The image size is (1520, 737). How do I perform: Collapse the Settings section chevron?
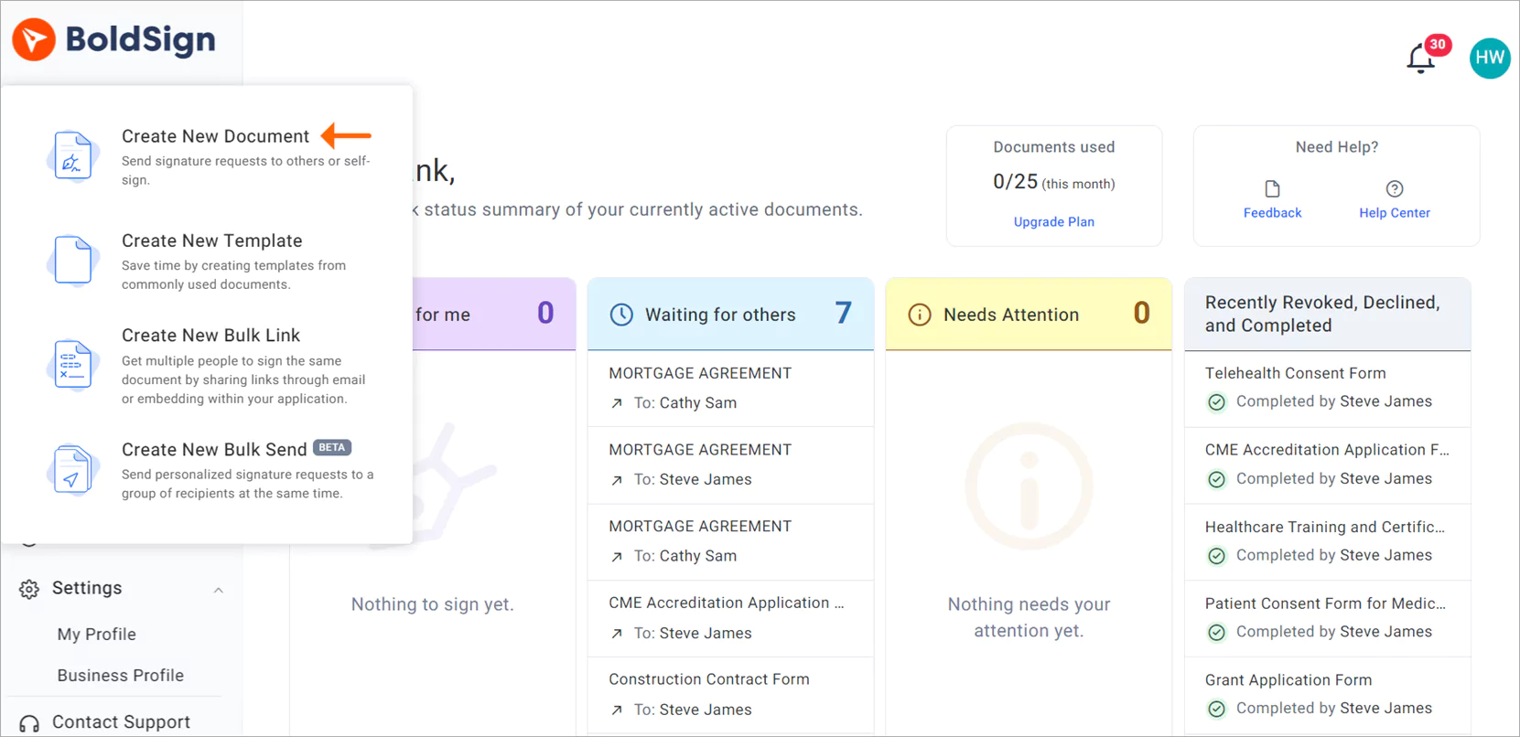(x=219, y=590)
